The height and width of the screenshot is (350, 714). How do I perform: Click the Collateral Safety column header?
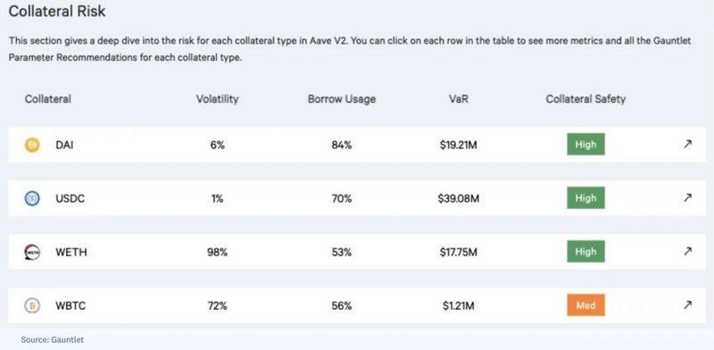point(585,99)
